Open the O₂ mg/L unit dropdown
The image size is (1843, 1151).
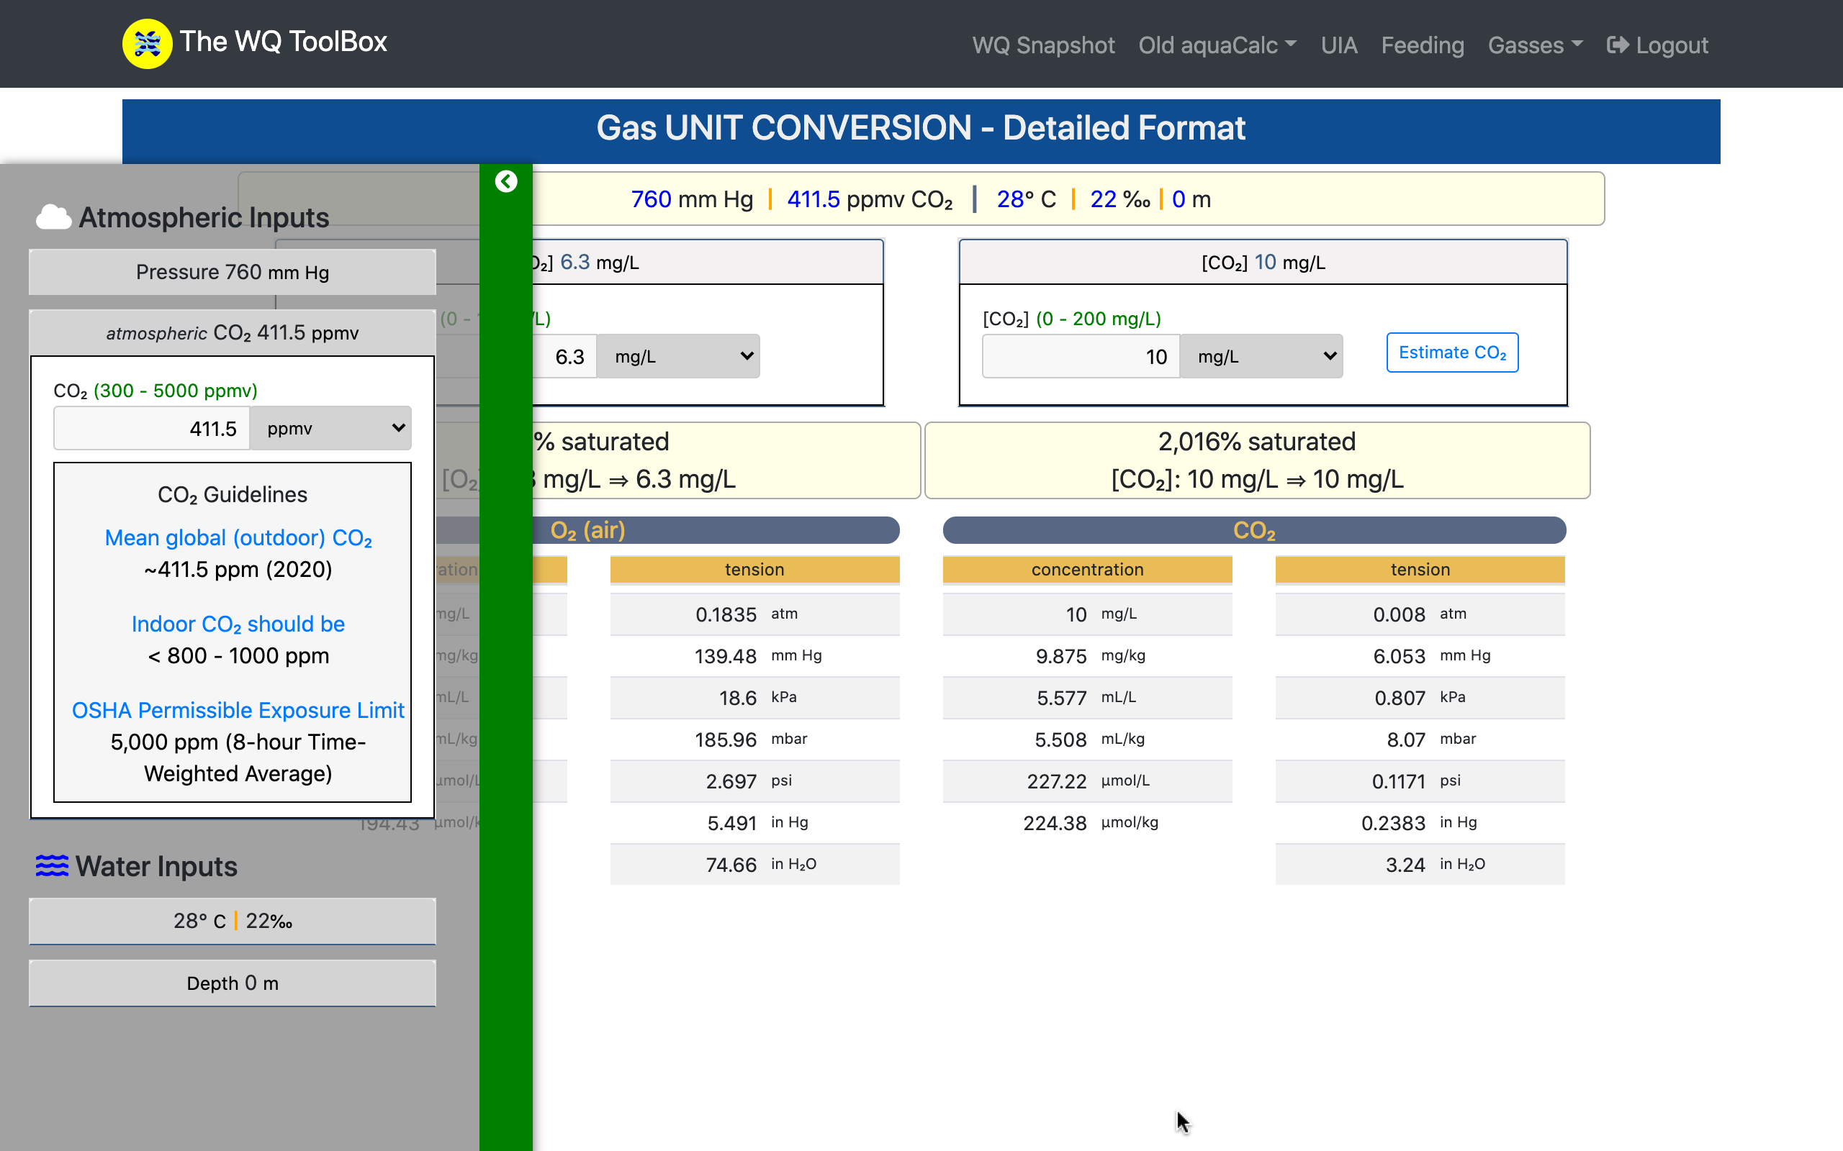(677, 356)
